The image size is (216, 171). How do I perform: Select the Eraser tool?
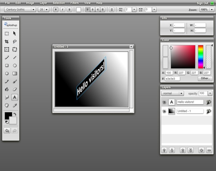pyautogui.click(x=15, y=89)
